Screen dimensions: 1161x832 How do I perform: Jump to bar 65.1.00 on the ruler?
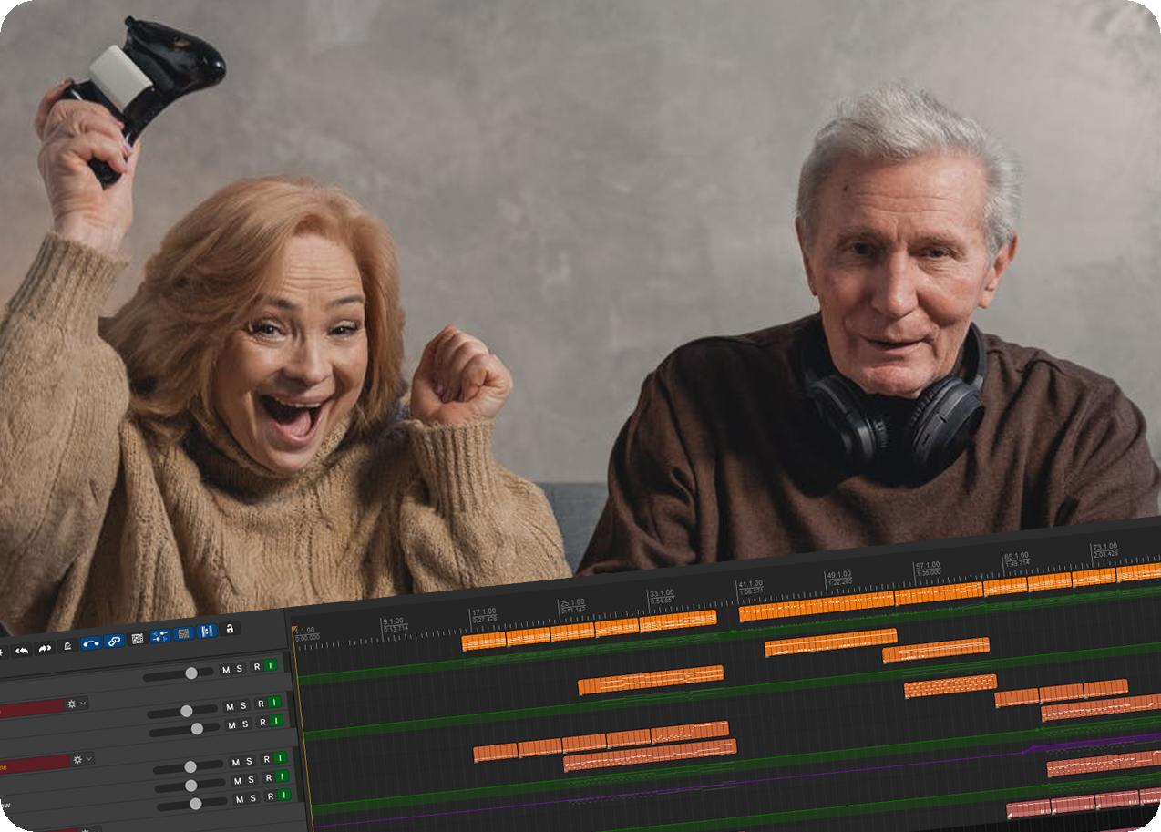[1016, 555]
